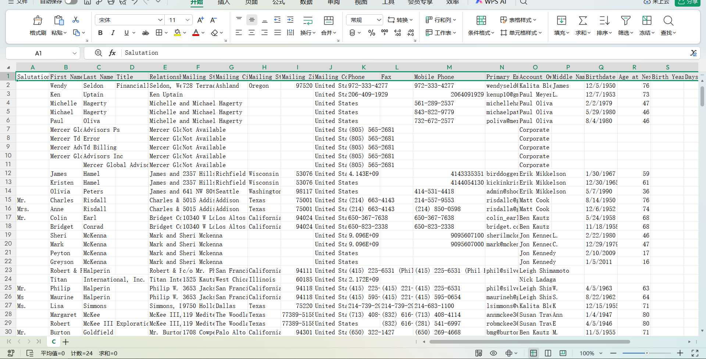Click the conditional formatting grid icon
This screenshot has height=359, width=706.
[x=481, y=20]
